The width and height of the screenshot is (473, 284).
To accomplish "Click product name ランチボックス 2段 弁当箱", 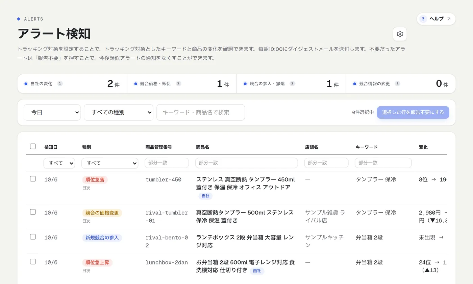I will coord(245,241).
